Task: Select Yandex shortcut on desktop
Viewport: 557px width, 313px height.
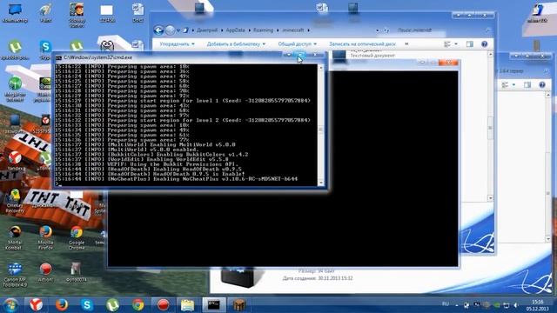Action: pyautogui.click(x=15, y=161)
